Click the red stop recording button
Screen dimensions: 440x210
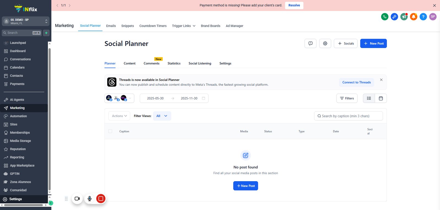(101, 198)
